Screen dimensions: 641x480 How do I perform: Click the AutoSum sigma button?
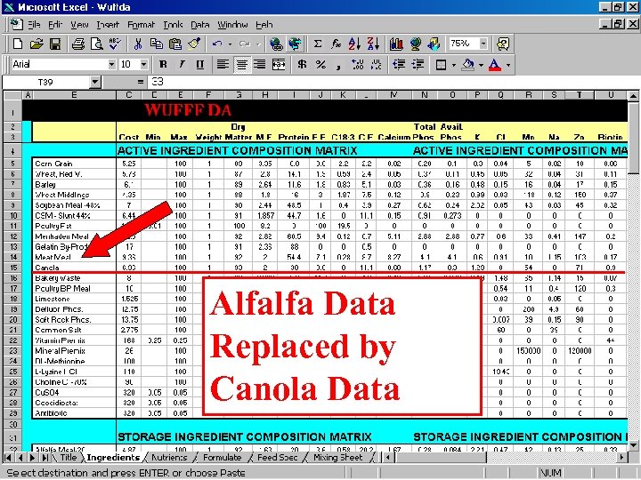(317, 44)
